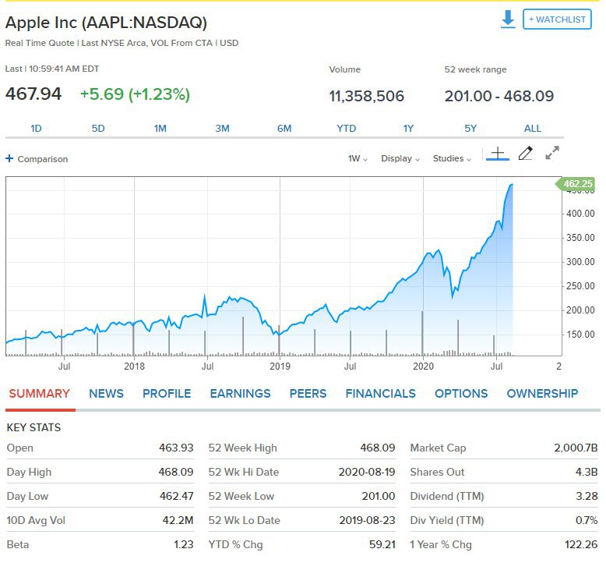Select the 5D time range
The image size is (606, 563).
(x=98, y=129)
